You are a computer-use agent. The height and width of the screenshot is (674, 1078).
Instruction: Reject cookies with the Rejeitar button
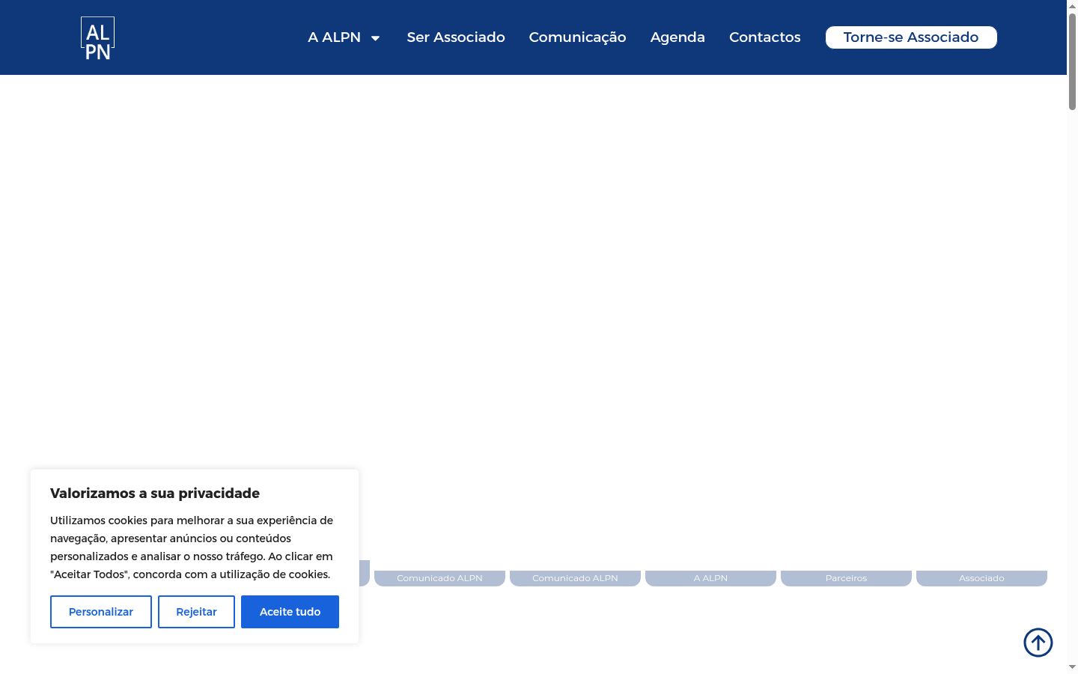196,612
